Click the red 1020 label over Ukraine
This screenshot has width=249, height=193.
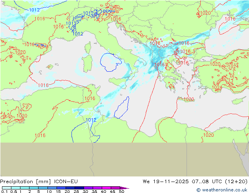coord(205,13)
